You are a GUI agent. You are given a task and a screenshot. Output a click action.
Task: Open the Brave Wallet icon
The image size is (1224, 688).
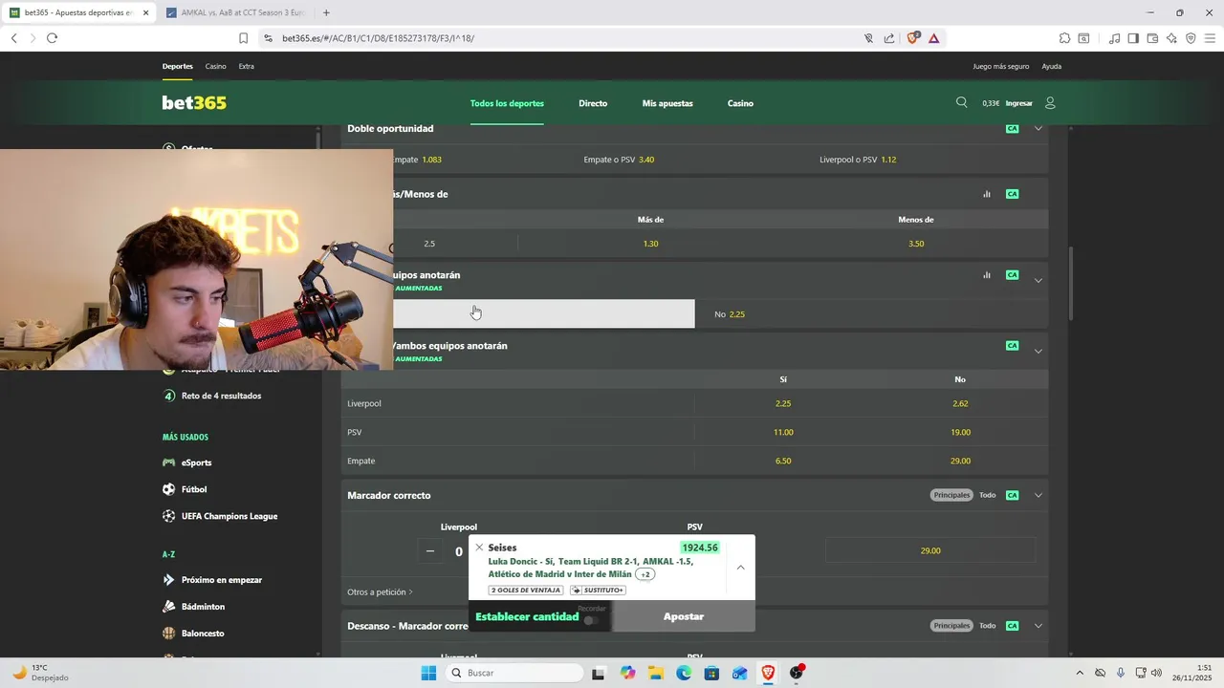[1152, 38]
